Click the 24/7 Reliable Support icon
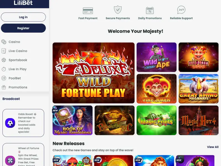221x166 pixels. pyautogui.click(x=181, y=10)
